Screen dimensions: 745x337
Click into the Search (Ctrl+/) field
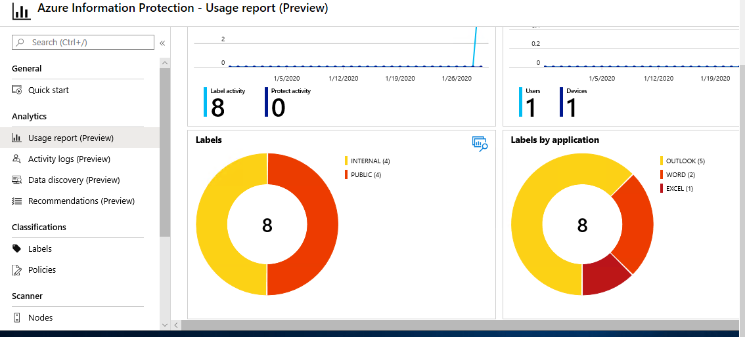pos(83,42)
